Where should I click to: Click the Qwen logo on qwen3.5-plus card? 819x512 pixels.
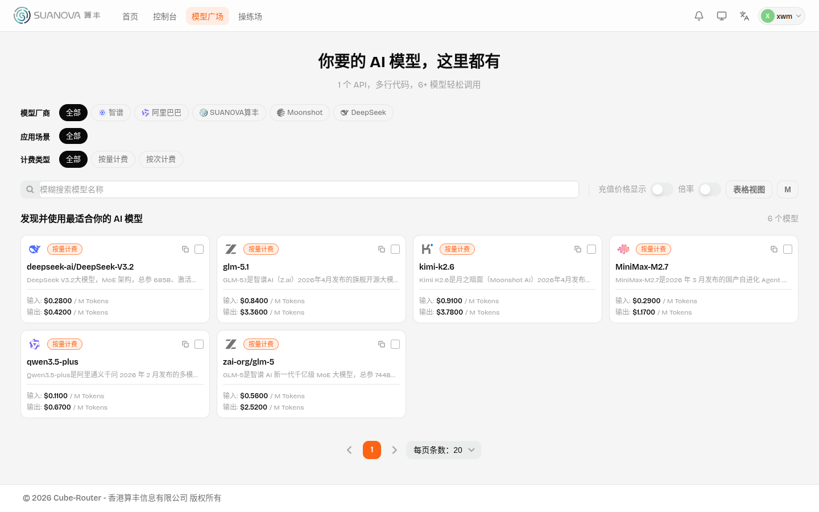pos(35,344)
